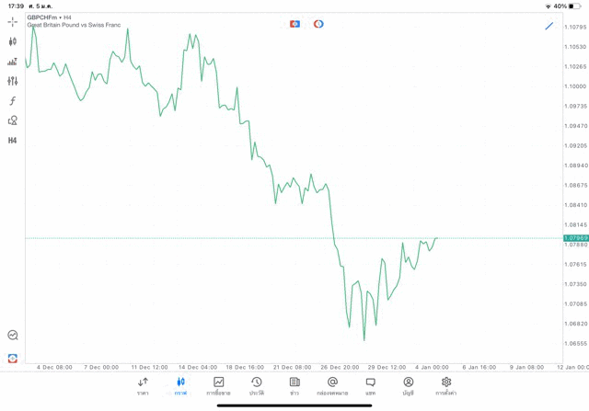Viewport: 589px width, 411px height.
Task: Switch to the ราคา (Quotes) tab
Action: (x=143, y=386)
